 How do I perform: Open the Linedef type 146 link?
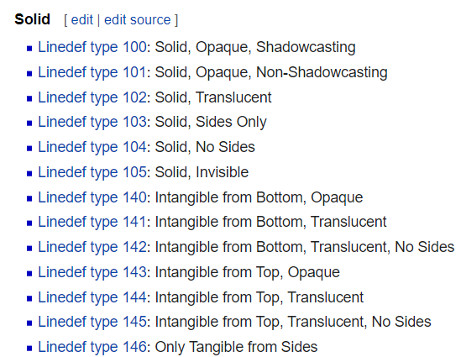pyautogui.click(x=92, y=347)
